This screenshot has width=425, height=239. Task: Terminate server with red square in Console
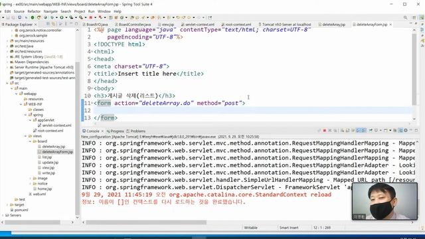(325, 131)
